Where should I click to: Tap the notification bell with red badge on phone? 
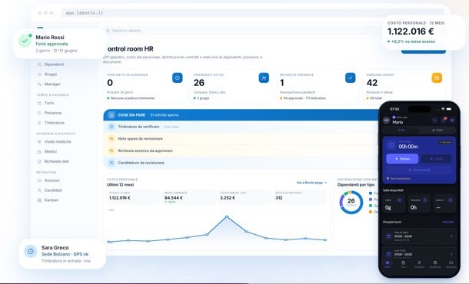coord(444,120)
